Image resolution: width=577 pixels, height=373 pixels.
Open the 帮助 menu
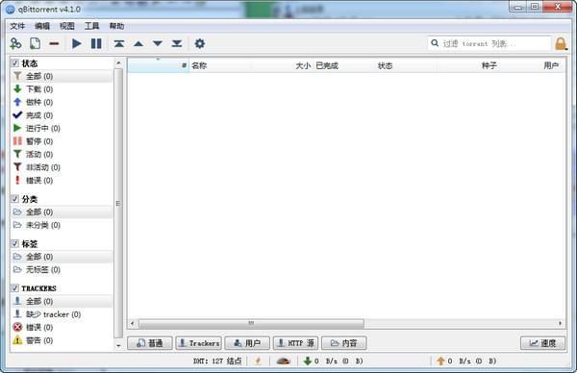click(x=116, y=26)
